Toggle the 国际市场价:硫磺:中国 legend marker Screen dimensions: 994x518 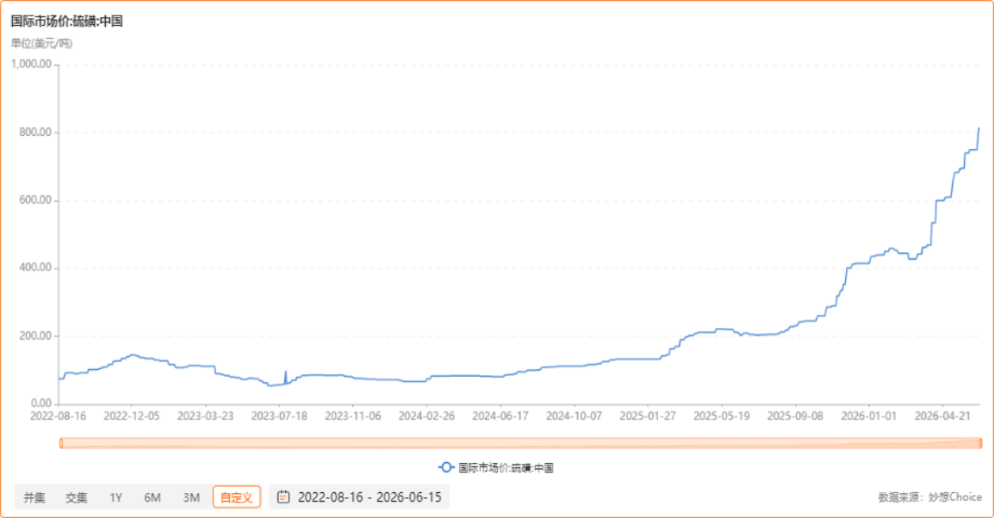[x=446, y=467]
